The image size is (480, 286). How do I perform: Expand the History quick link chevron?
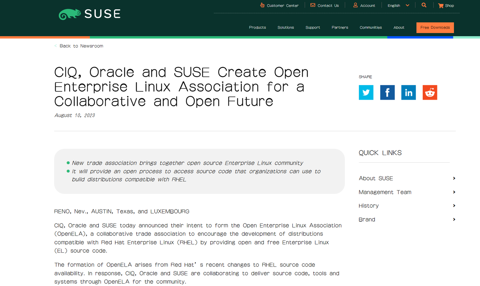click(x=454, y=206)
